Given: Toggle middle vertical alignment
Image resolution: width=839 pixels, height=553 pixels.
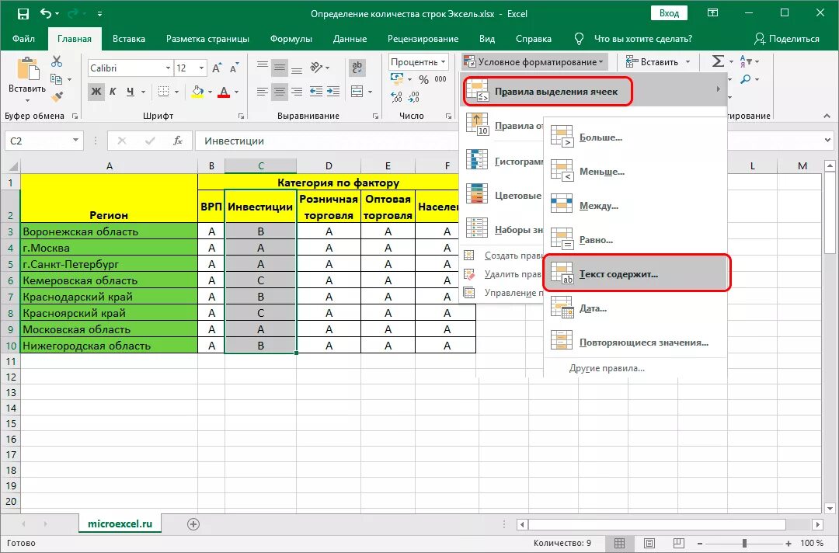Looking at the screenshot, I should pos(279,68).
